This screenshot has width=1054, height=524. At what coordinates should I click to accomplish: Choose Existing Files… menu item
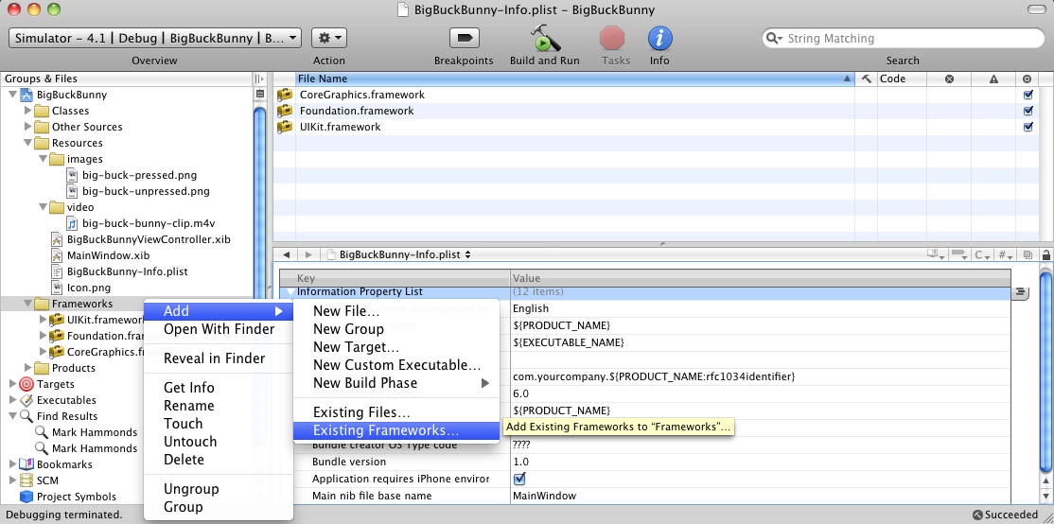coord(396,412)
